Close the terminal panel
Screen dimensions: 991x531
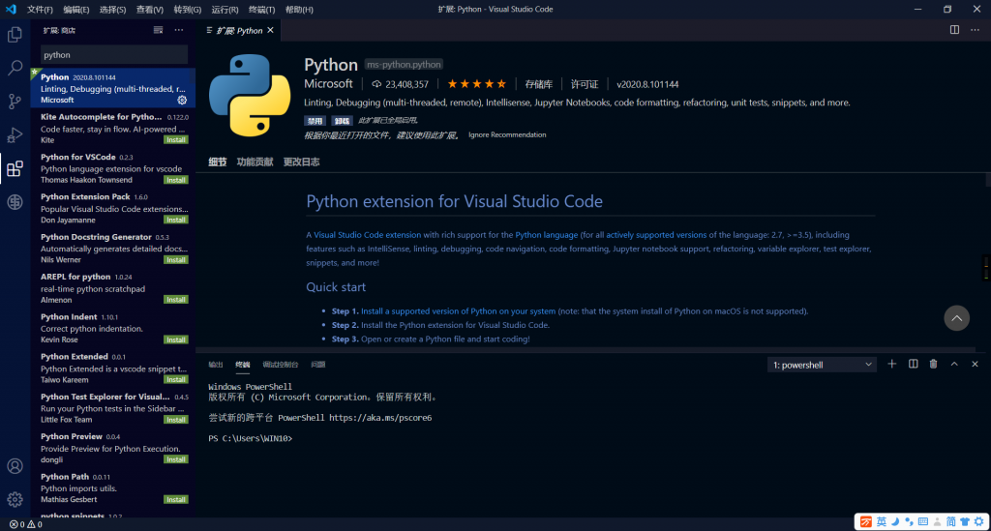975,364
